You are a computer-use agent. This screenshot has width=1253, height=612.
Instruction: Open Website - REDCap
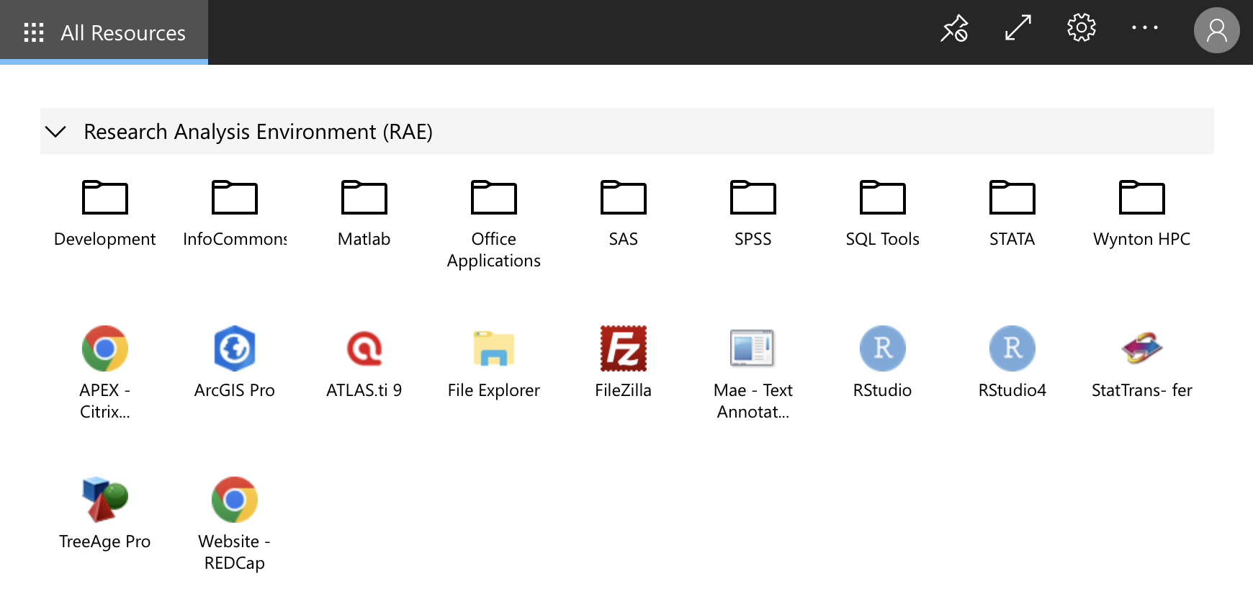click(x=235, y=524)
